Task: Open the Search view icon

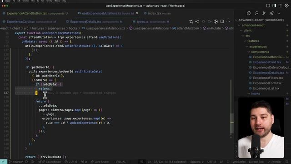Action: 256,13
